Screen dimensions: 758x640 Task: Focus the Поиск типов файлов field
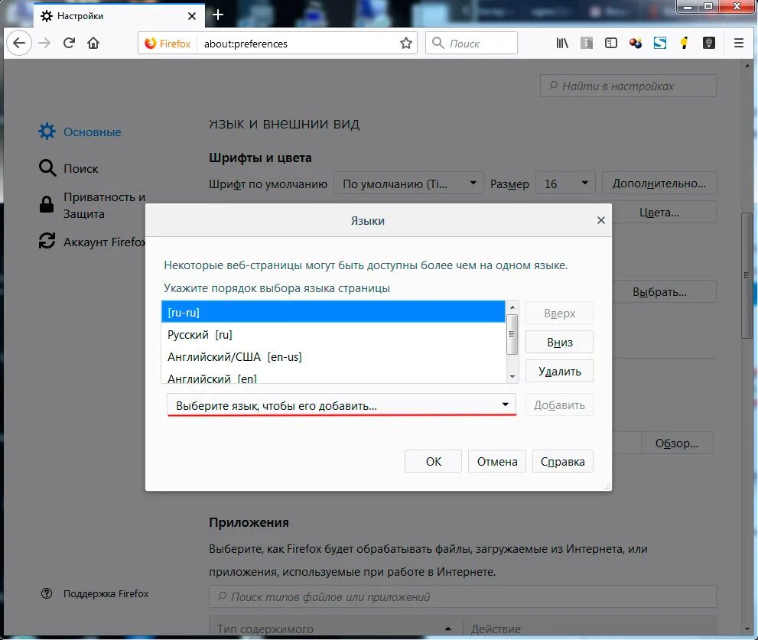462,596
